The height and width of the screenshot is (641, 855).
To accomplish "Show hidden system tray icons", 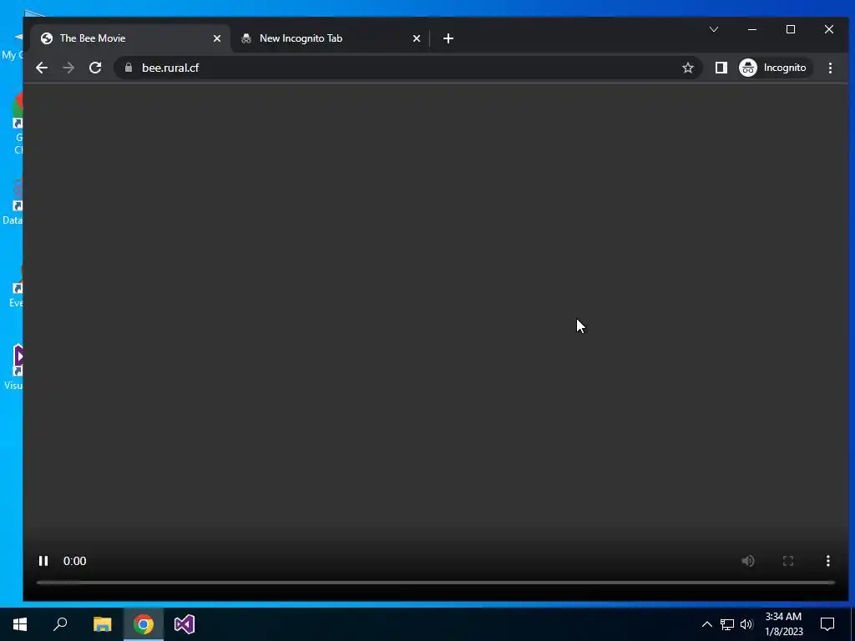I will click(x=706, y=624).
